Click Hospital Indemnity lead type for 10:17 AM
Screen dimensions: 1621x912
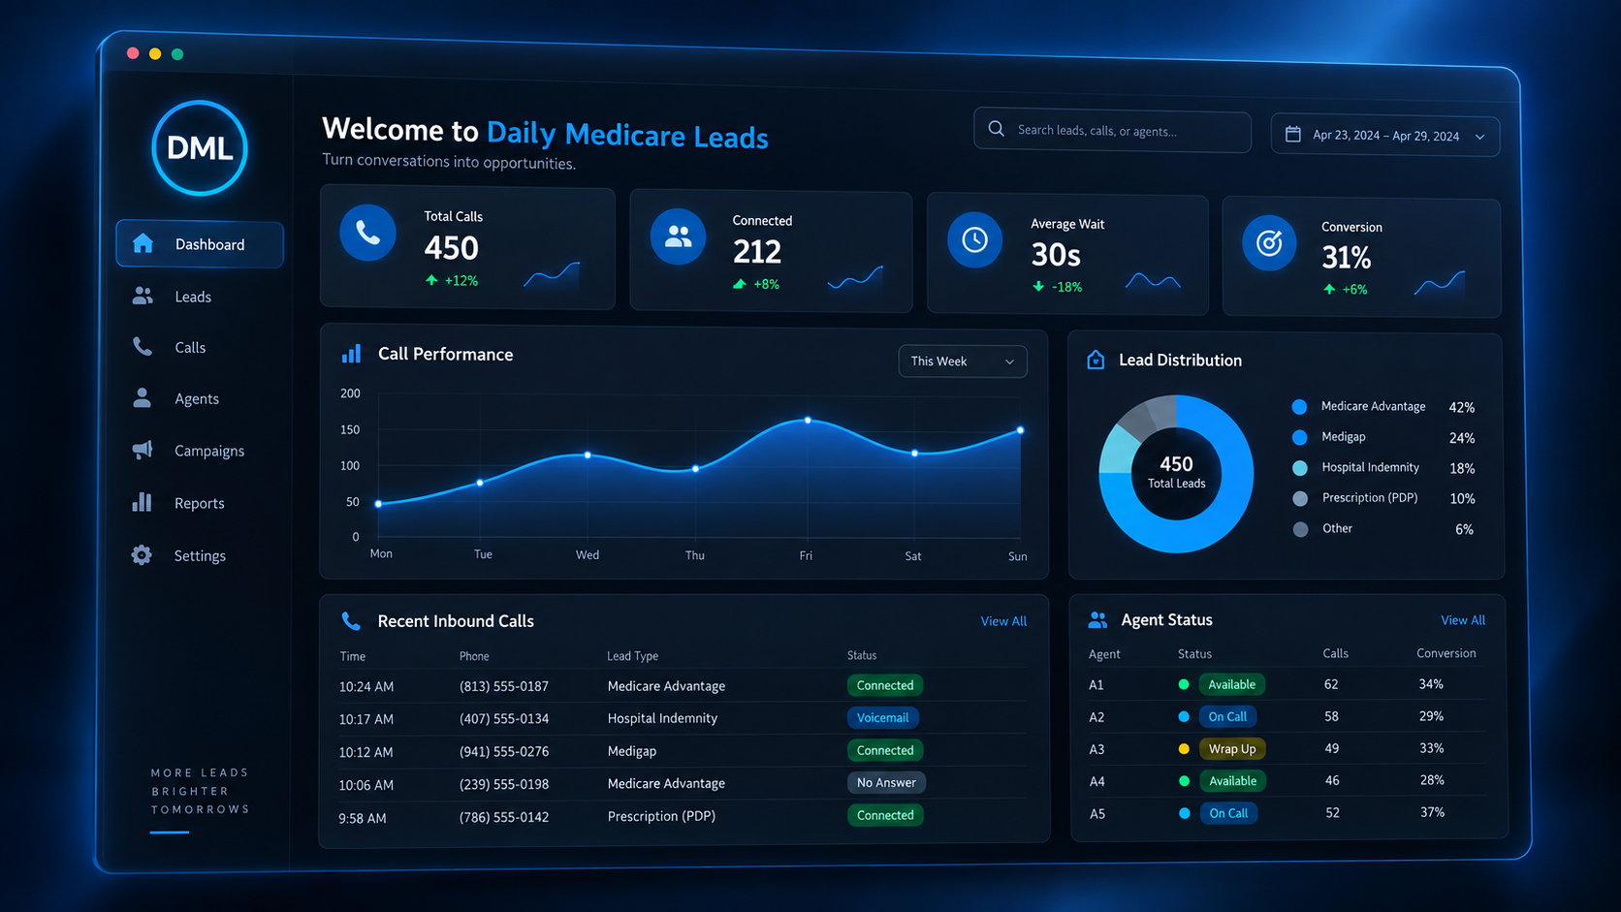(662, 718)
